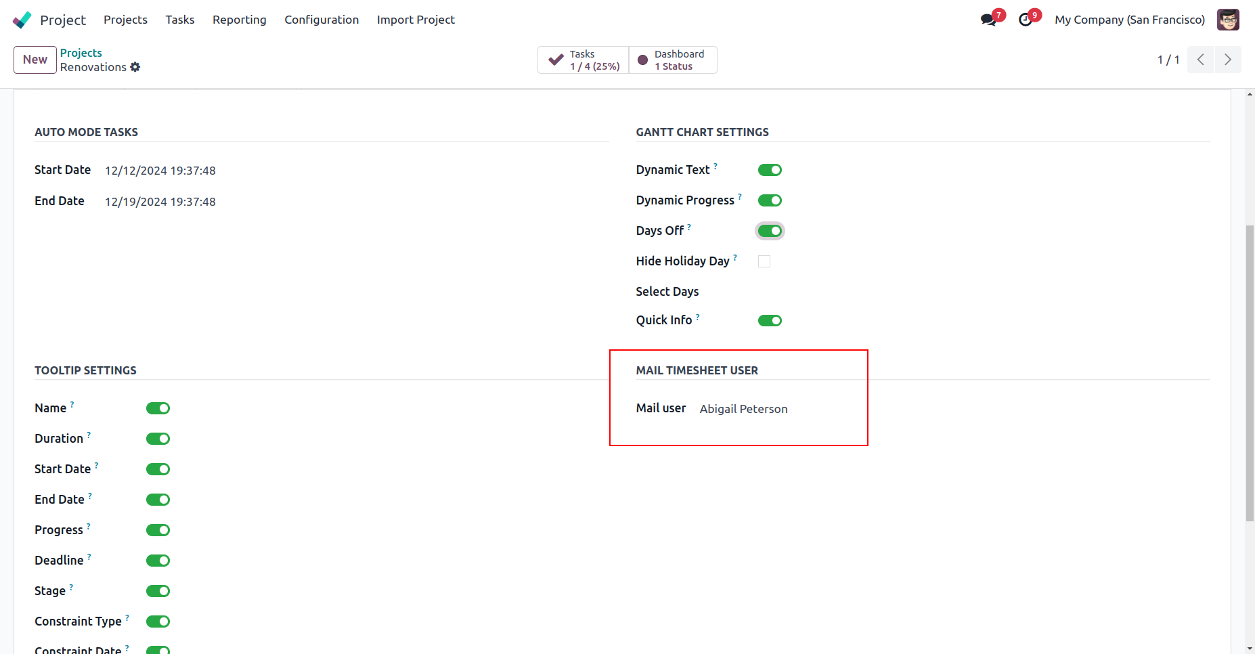Select Import Project in the menu bar
1255x654 pixels.
tap(416, 20)
